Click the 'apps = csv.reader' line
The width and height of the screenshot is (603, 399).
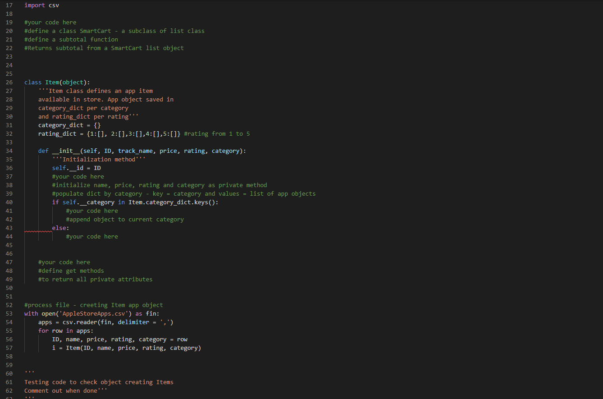[x=106, y=322]
